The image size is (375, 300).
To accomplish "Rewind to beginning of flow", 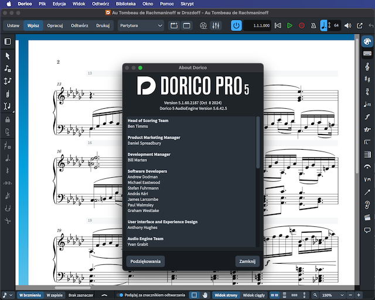I will tap(278, 26).
